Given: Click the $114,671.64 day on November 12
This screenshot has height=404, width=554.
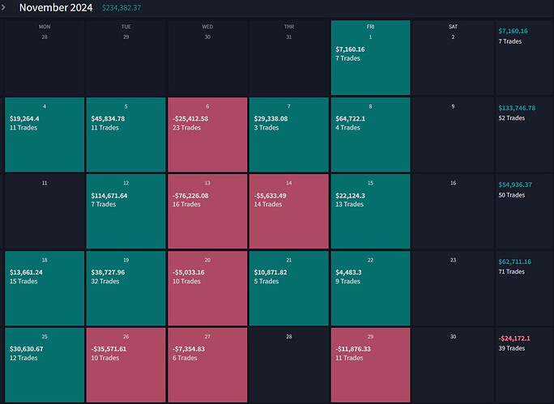Looking at the screenshot, I should coord(126,211).
